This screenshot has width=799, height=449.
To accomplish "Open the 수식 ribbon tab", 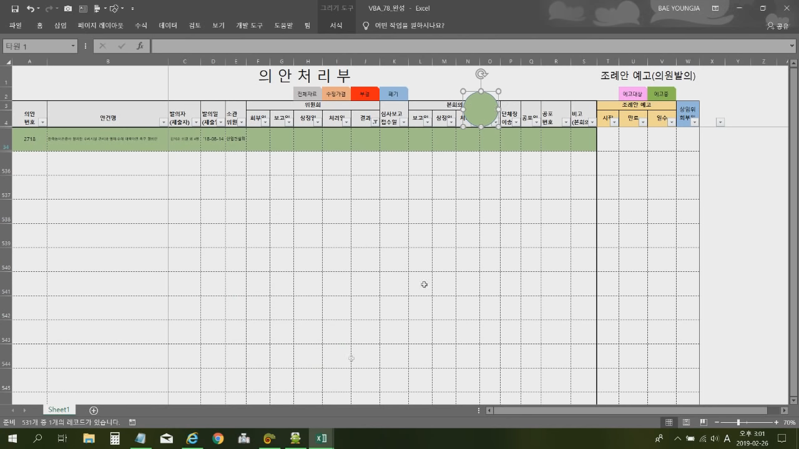I will pos(141,26).
